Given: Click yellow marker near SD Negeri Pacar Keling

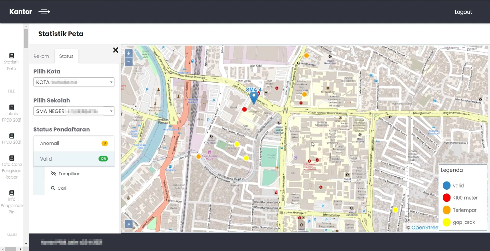Looking at the screenshot, I should pyautogui.click(x=237, y=144).
